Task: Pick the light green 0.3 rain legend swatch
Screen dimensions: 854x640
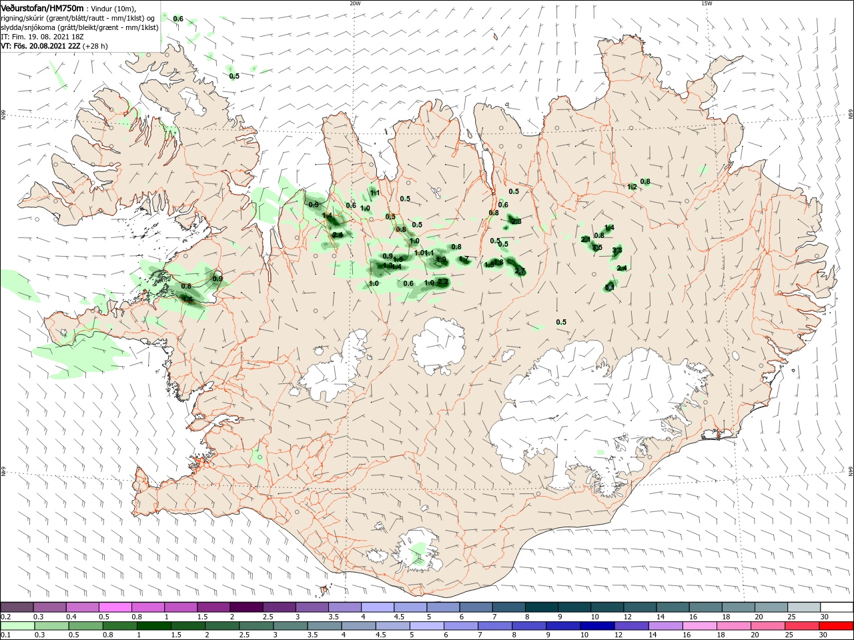Action: coord(51,626)
